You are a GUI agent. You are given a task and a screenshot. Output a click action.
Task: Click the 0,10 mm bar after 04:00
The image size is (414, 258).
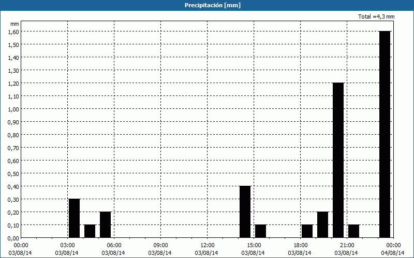click(90, 231)
